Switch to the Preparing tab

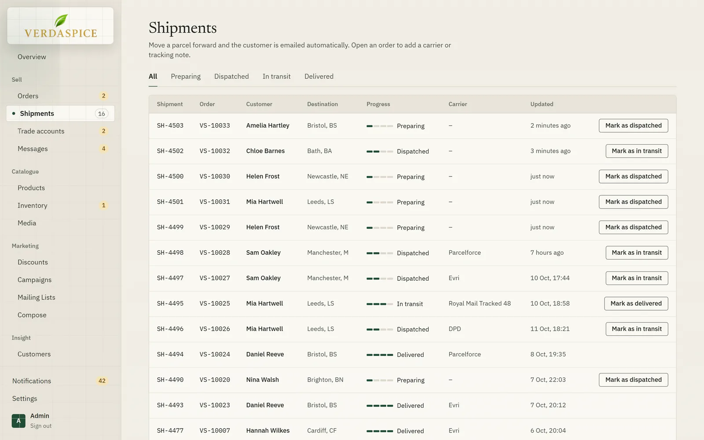click(186, 77)
